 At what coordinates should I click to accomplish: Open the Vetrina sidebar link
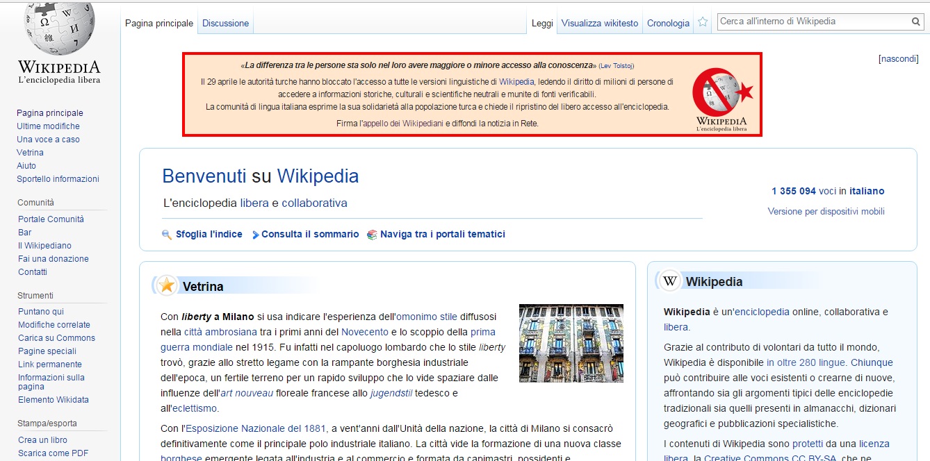(30, 153)
